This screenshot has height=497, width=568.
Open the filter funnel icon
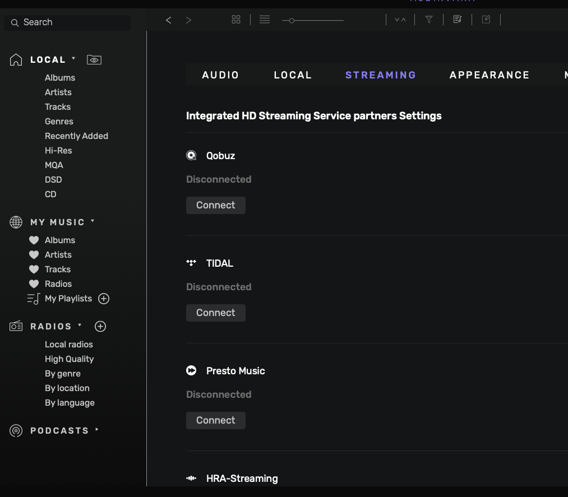(429, 20)
